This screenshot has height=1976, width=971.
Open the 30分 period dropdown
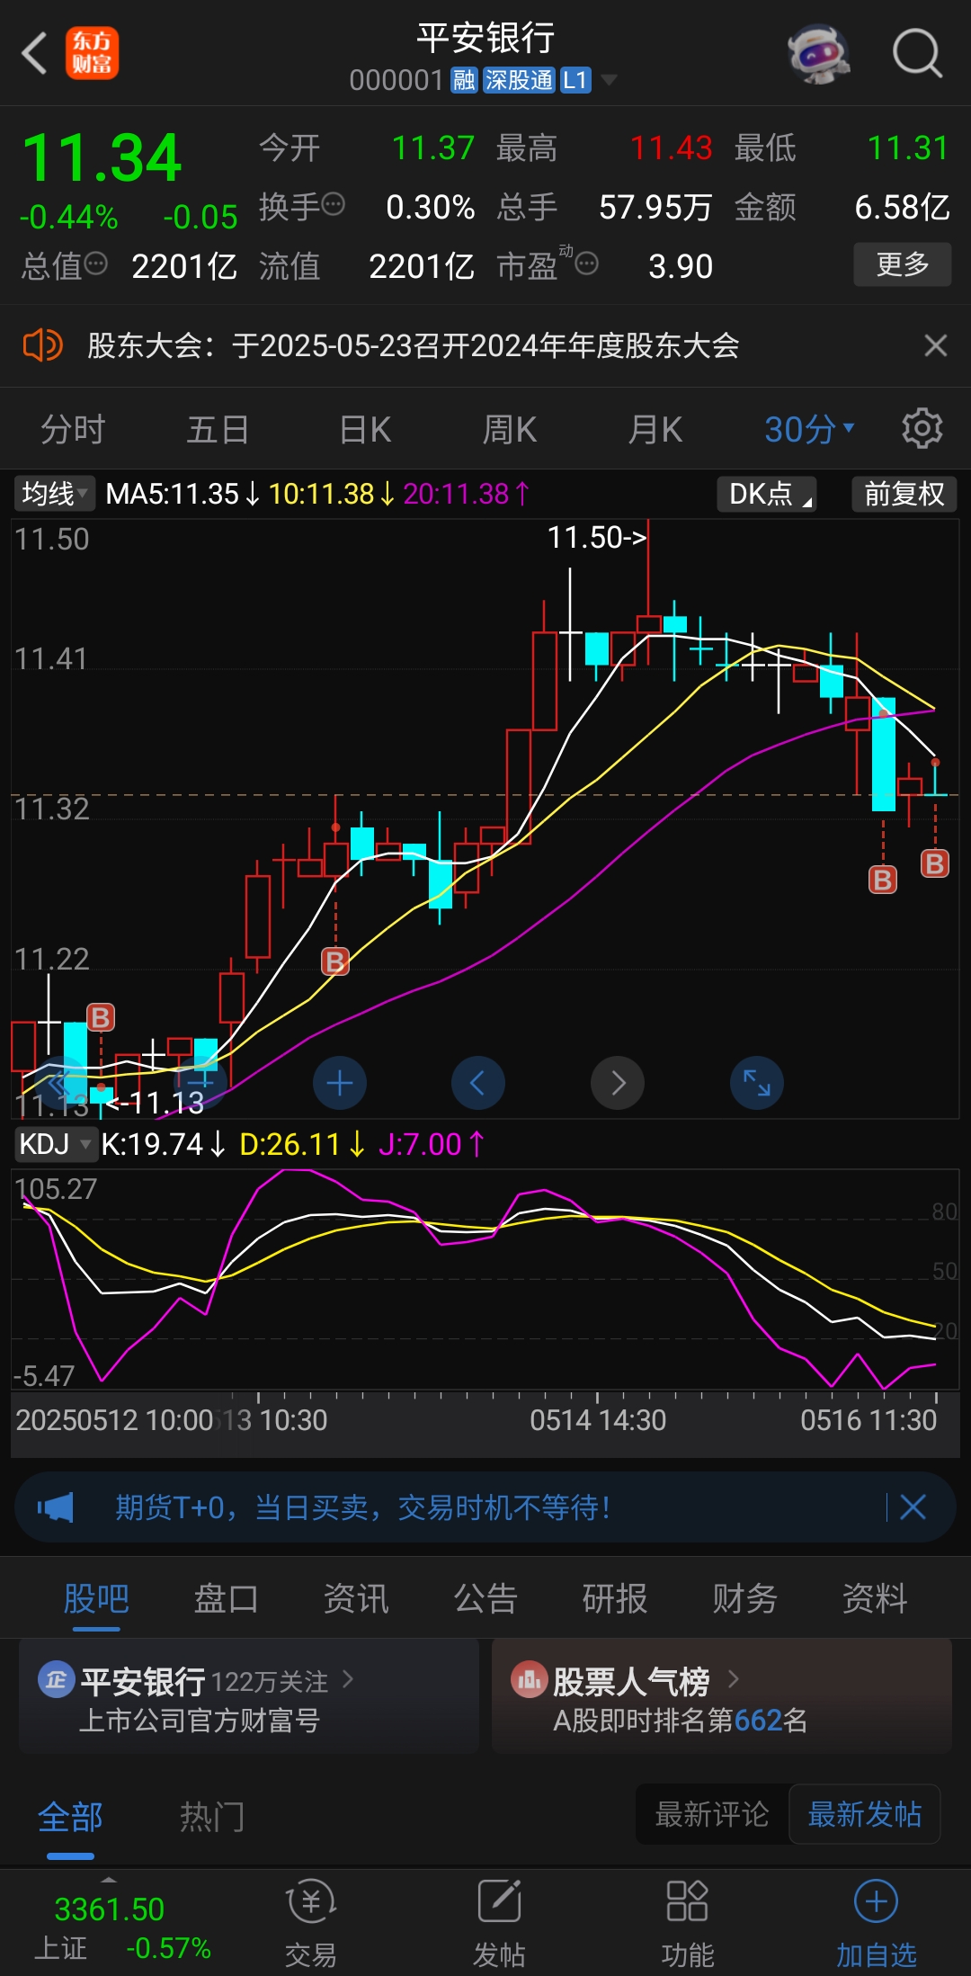pos(808,430)
